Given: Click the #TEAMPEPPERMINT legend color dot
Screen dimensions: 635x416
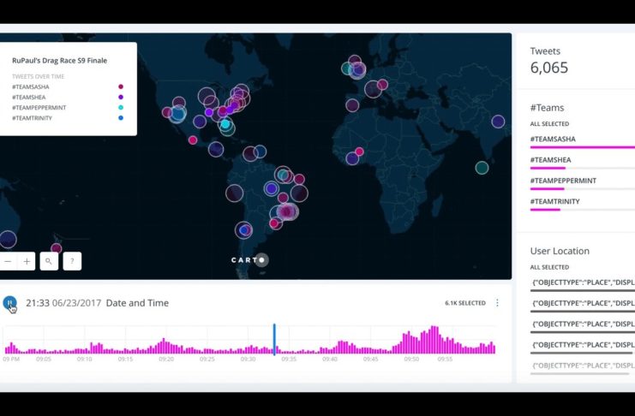Looking at the screenshot, I should coord(121,108).
